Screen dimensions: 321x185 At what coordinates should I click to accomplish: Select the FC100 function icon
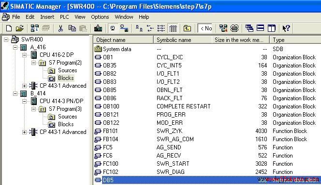(x=98, y=164)
